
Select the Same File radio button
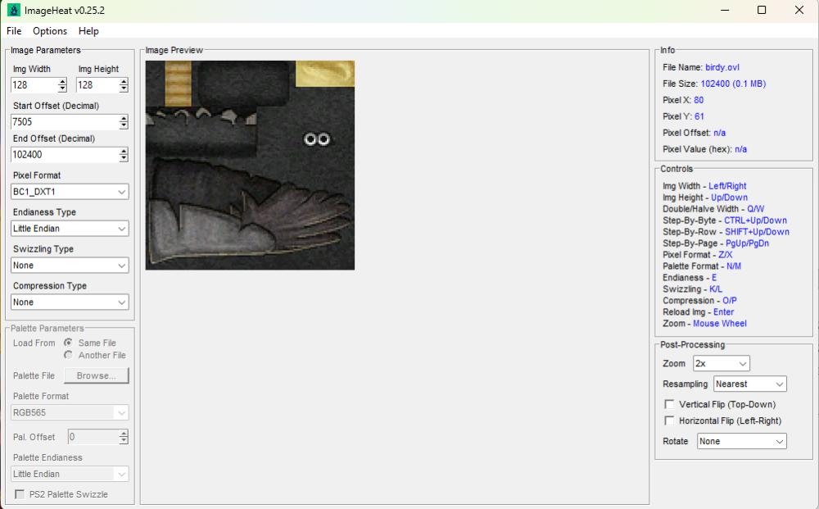(x=68, y=343)
